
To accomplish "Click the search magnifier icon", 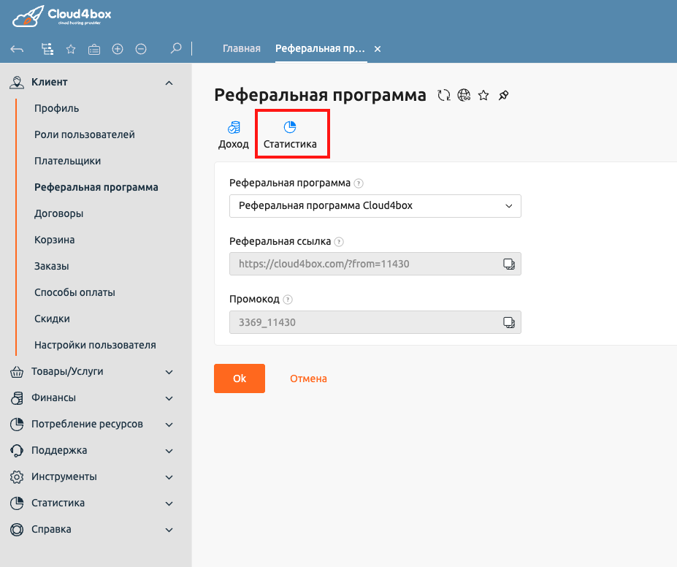I will tap(175, 49).
